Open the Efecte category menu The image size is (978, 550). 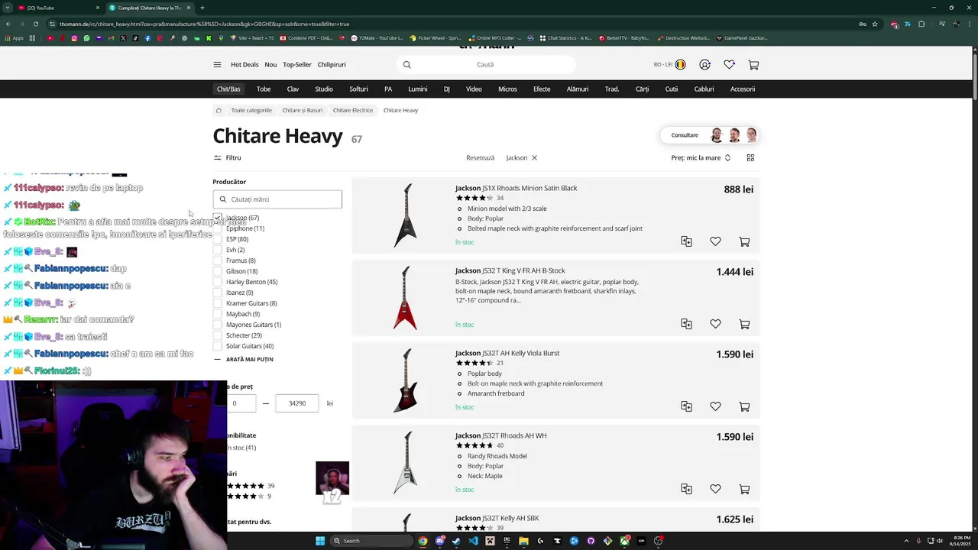(x=542, y=89)
